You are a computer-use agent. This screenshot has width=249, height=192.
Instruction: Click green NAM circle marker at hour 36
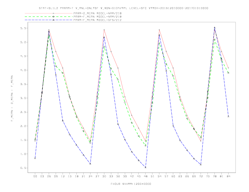[118, 79]
